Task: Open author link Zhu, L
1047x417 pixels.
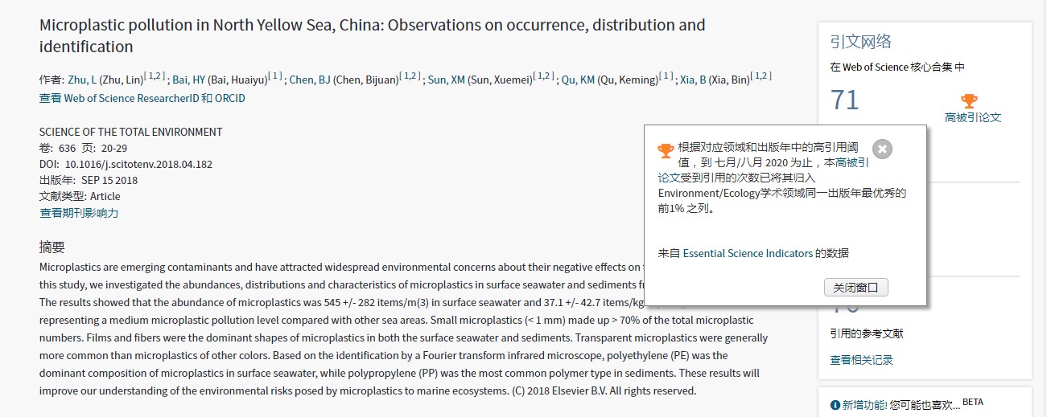Action: [82, 80]
